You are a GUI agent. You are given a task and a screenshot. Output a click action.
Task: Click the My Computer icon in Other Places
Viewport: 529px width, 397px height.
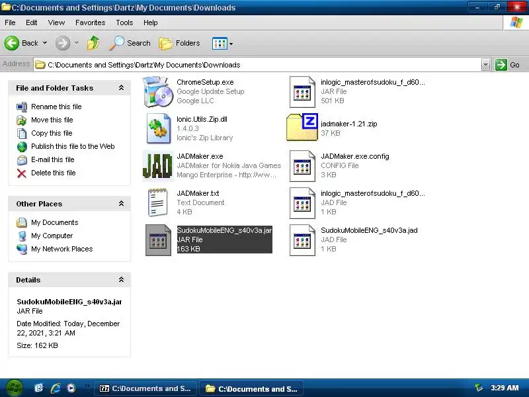[22, 236]
